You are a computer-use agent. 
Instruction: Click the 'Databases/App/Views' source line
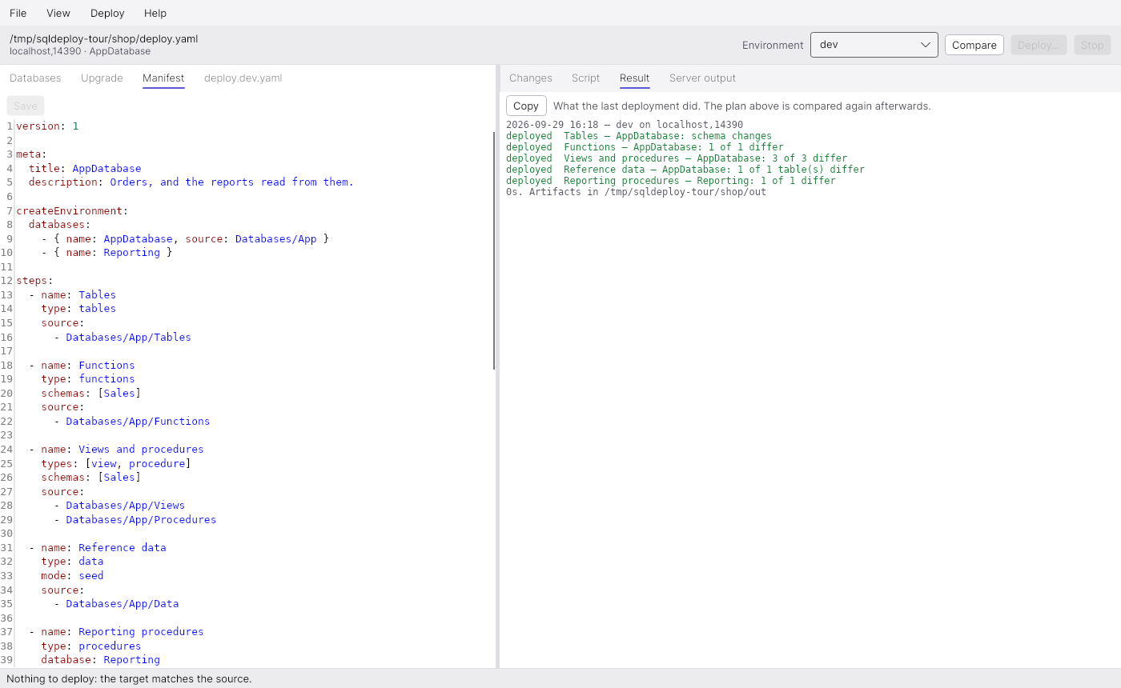119,506
